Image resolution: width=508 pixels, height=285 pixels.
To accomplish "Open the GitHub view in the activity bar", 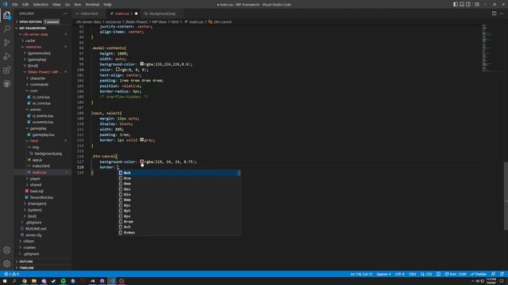I will pos(7,84).
